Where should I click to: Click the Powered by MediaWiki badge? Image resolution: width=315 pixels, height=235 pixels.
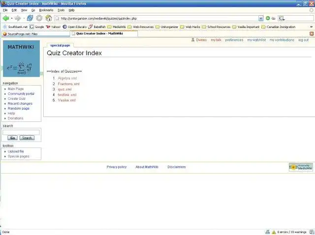click(301, 167)
